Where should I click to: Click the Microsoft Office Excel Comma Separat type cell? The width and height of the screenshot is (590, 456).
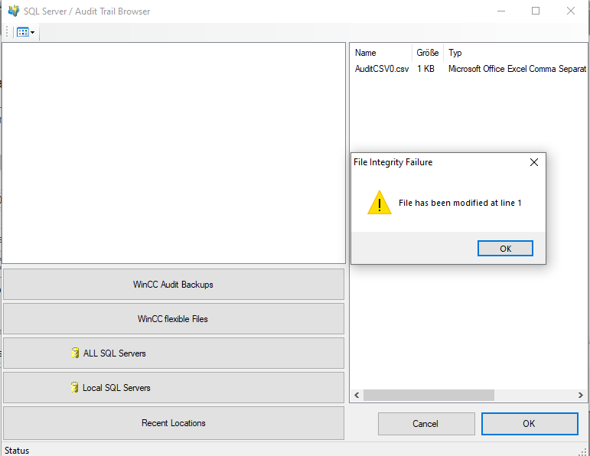(x=517, y=69)
